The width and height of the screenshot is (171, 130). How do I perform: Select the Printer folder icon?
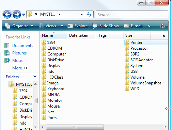coord(127,42)
